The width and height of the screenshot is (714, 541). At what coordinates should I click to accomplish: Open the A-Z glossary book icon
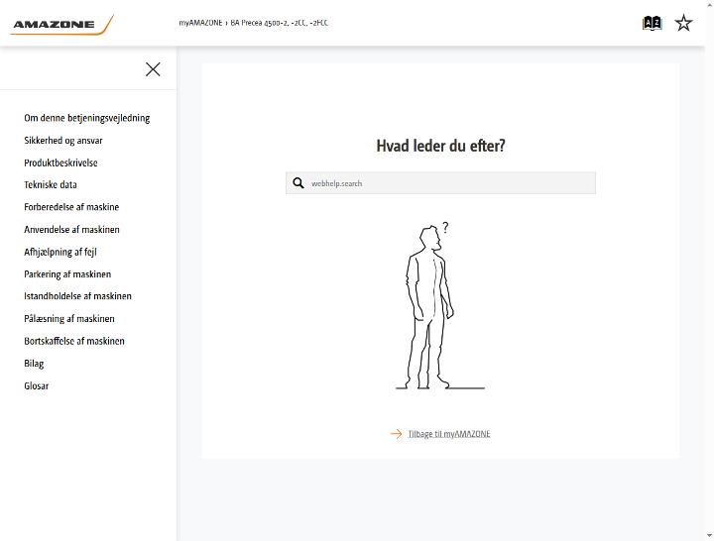pos(652,23)
